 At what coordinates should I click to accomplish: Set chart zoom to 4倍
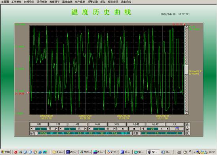[78, 124]
